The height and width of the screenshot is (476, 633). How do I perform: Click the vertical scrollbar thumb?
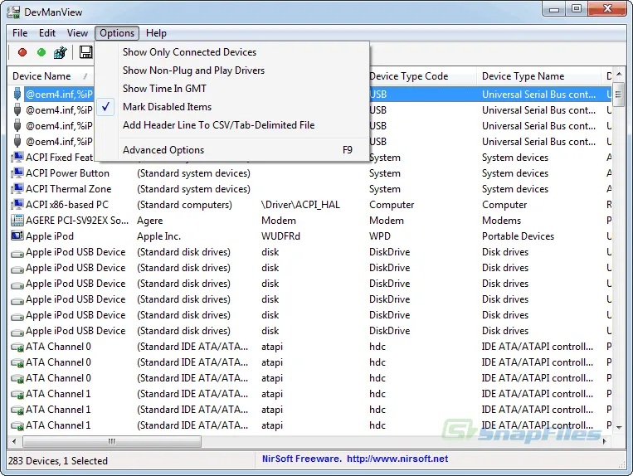[x=618, y=95]
